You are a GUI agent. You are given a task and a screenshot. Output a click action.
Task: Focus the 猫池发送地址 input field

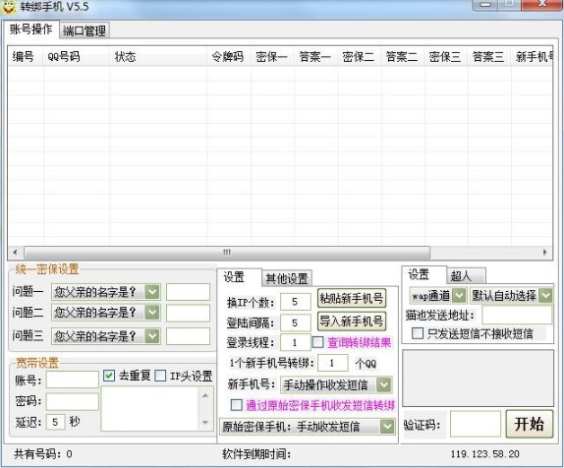517,315
